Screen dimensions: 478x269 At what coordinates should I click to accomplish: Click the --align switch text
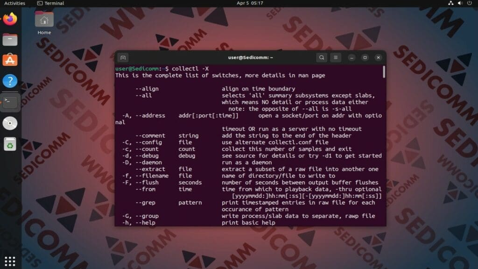tap(147, 89)
